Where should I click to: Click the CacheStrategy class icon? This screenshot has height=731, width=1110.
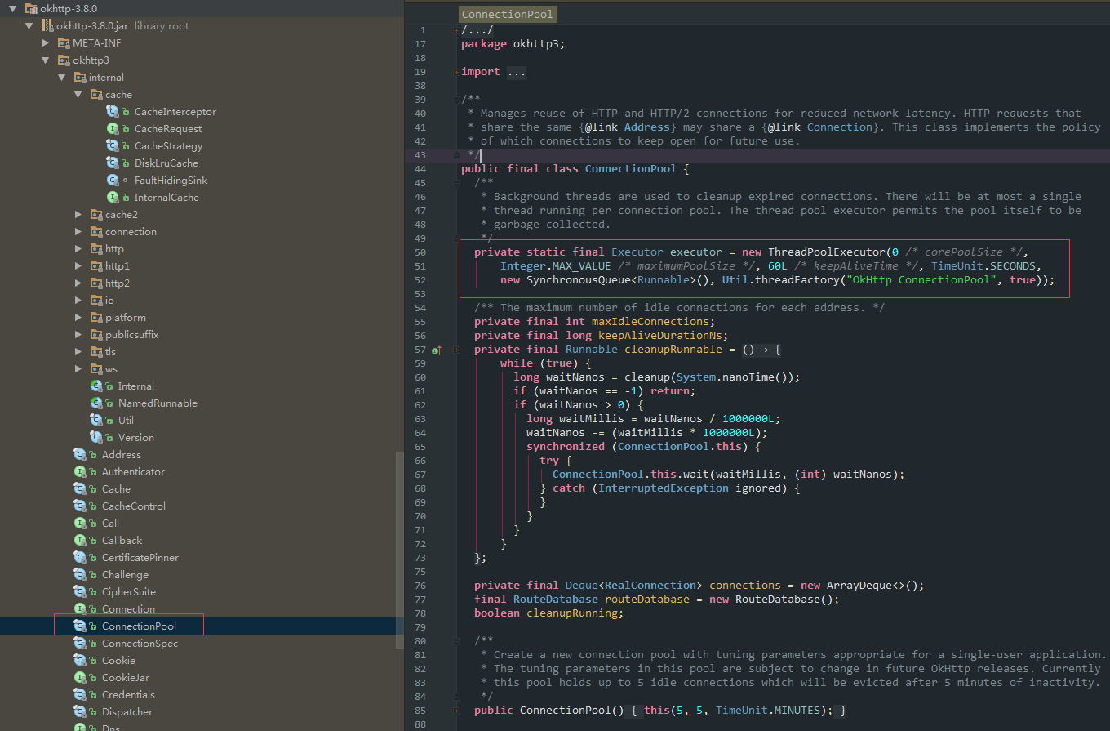point(113,146)
